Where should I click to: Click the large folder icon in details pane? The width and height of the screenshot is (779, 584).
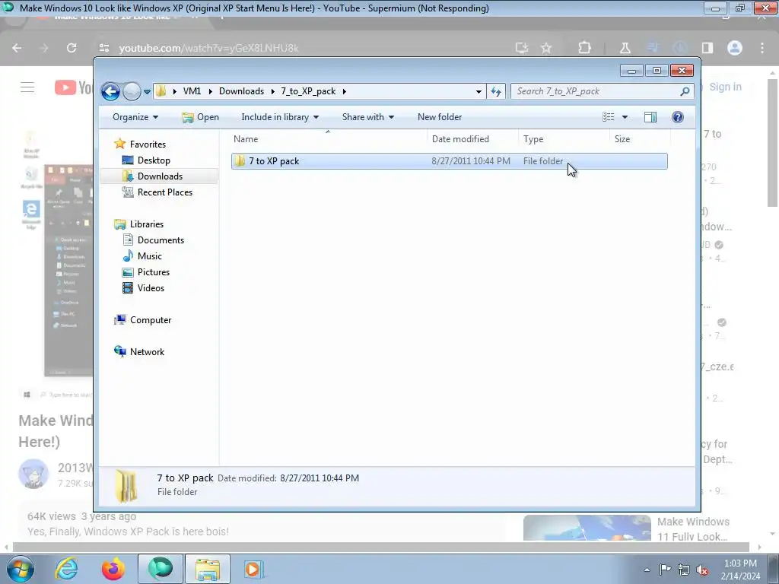pyautogui.click(x=126, y=486)
